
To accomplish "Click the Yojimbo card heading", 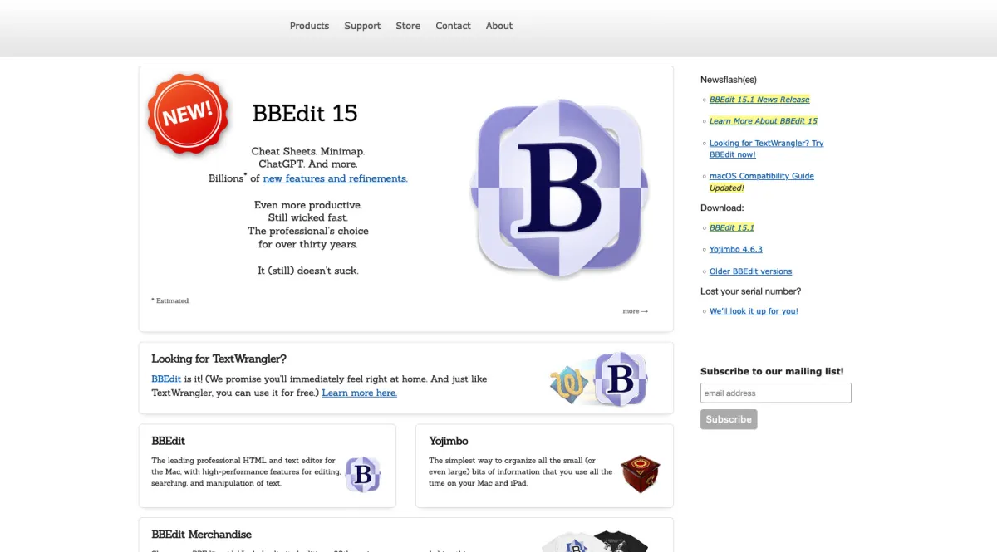I will click(x=449, y=441).
